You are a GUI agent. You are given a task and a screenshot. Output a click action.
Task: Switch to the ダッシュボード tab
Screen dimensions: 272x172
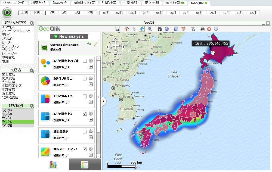13,2
